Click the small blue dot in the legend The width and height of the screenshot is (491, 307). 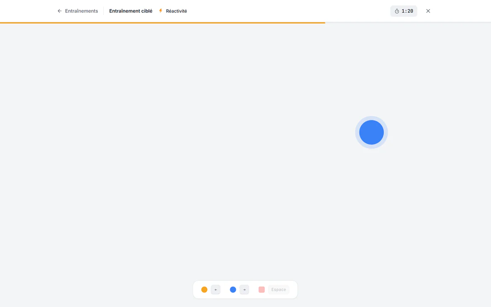(x=233, y=290)
